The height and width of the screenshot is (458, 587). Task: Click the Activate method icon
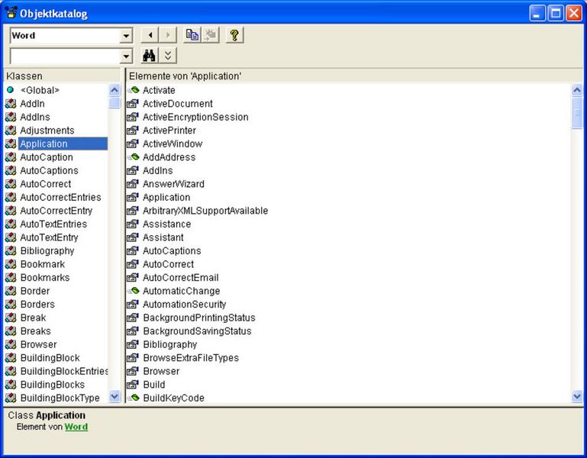click(133, 90)
